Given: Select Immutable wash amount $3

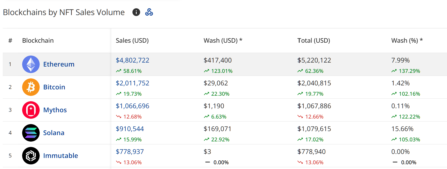Looking at the screenshot, I should click(x=207, y=152).
